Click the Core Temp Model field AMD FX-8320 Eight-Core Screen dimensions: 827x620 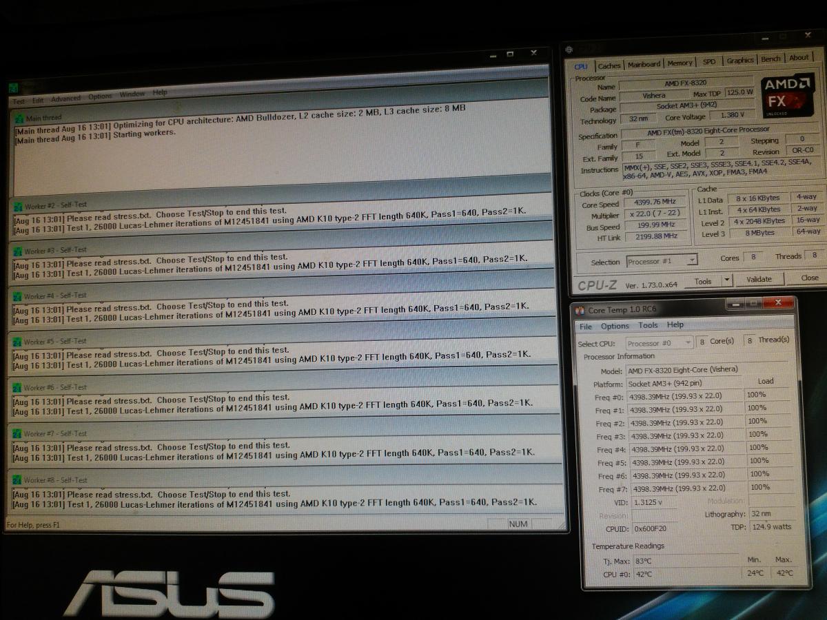[706, 370]
